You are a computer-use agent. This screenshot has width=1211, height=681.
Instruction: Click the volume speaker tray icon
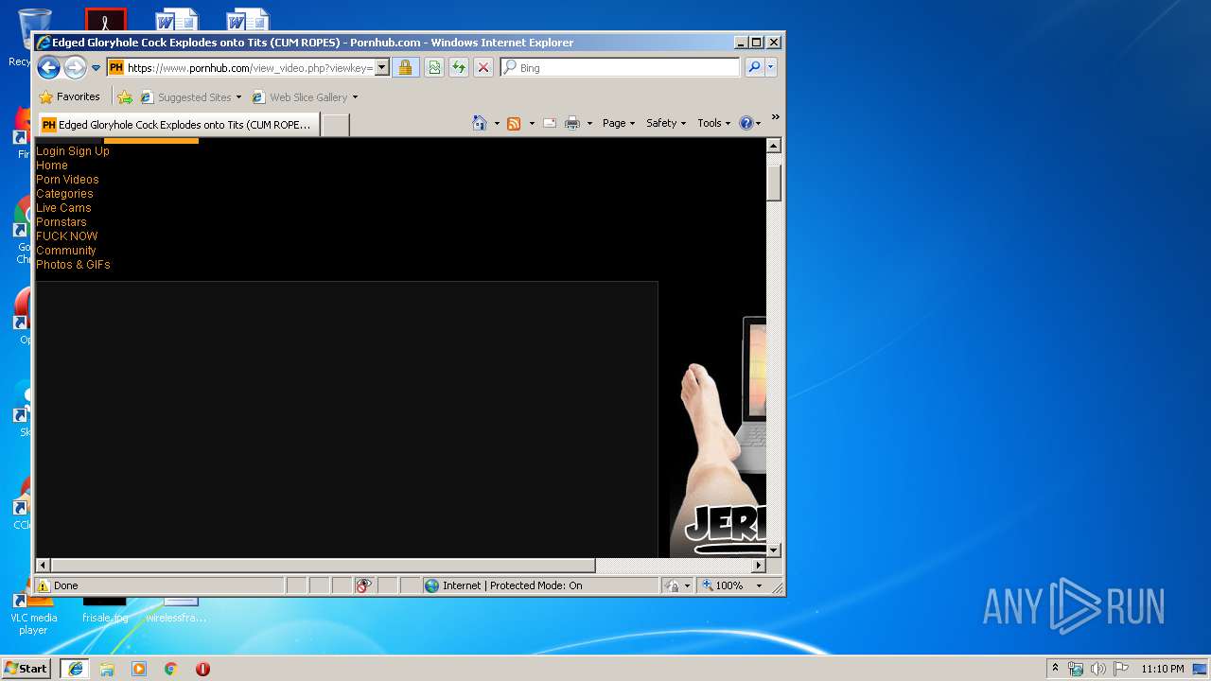tap(1098, 669)
